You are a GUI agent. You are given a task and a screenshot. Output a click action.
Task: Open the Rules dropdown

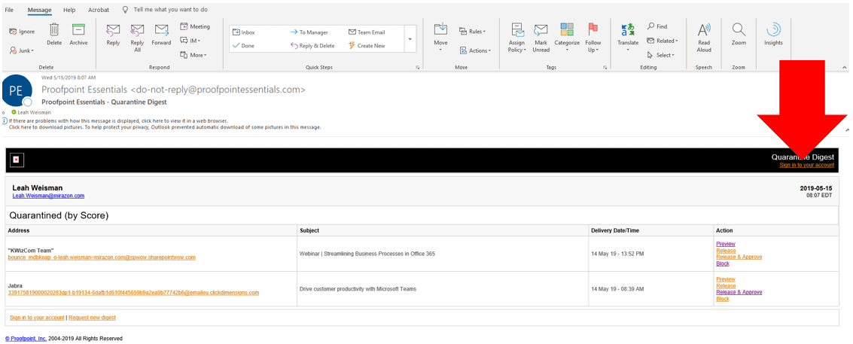(472, 32)
